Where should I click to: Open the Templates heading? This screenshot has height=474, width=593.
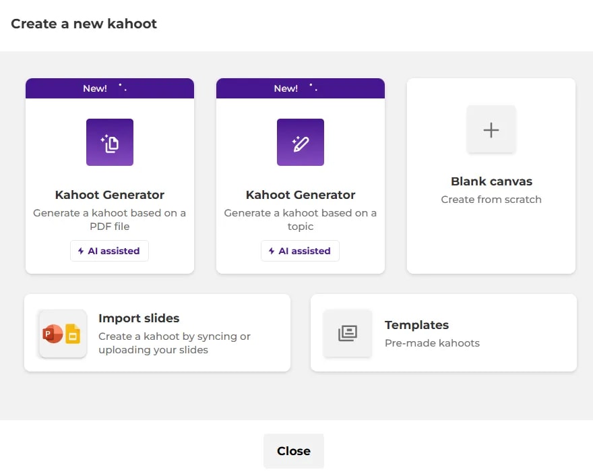tap(416, 325)
